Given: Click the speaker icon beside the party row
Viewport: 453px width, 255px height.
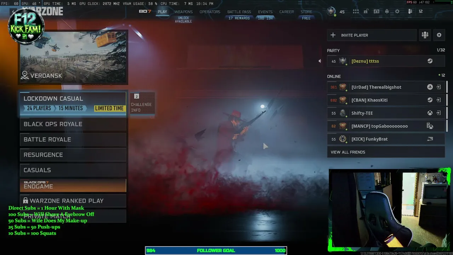Looking at the screenshot, I should click(320, 61).
